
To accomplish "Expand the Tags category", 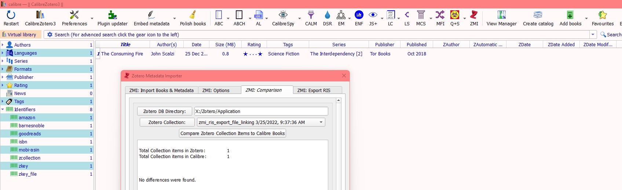I will pos(3,101).
